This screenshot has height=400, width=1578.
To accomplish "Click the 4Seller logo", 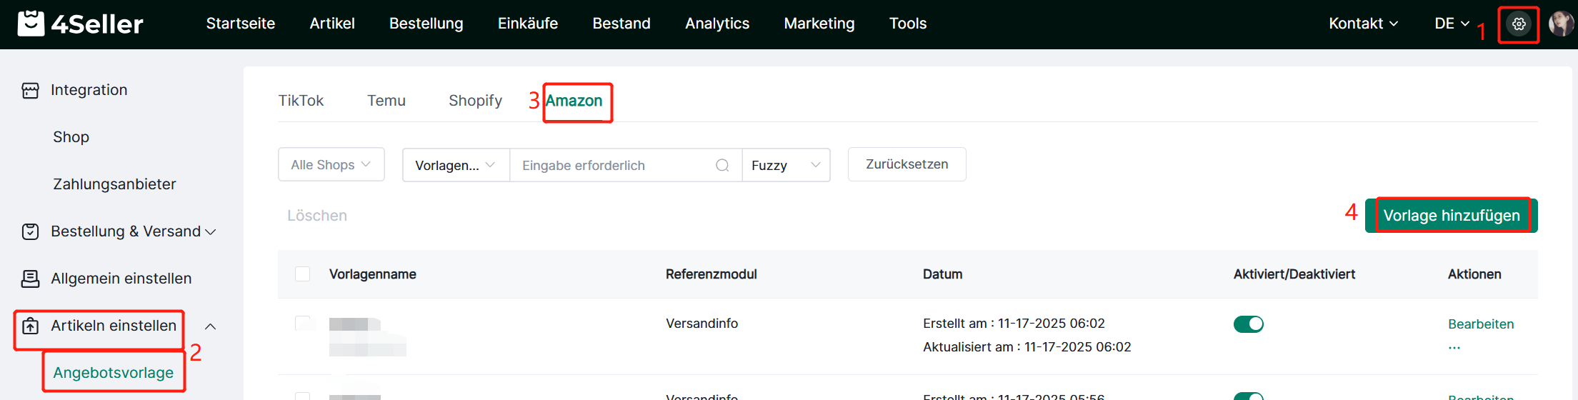I will point(80,24).
